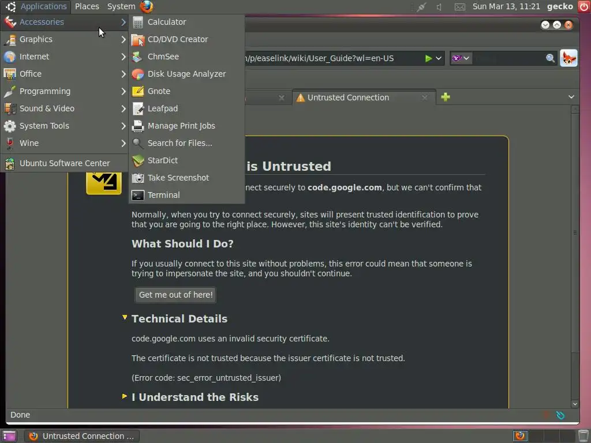Click the System Tools gear icon
The width and height of the screenshot is (591, 443).
click(x=10, y=126)
